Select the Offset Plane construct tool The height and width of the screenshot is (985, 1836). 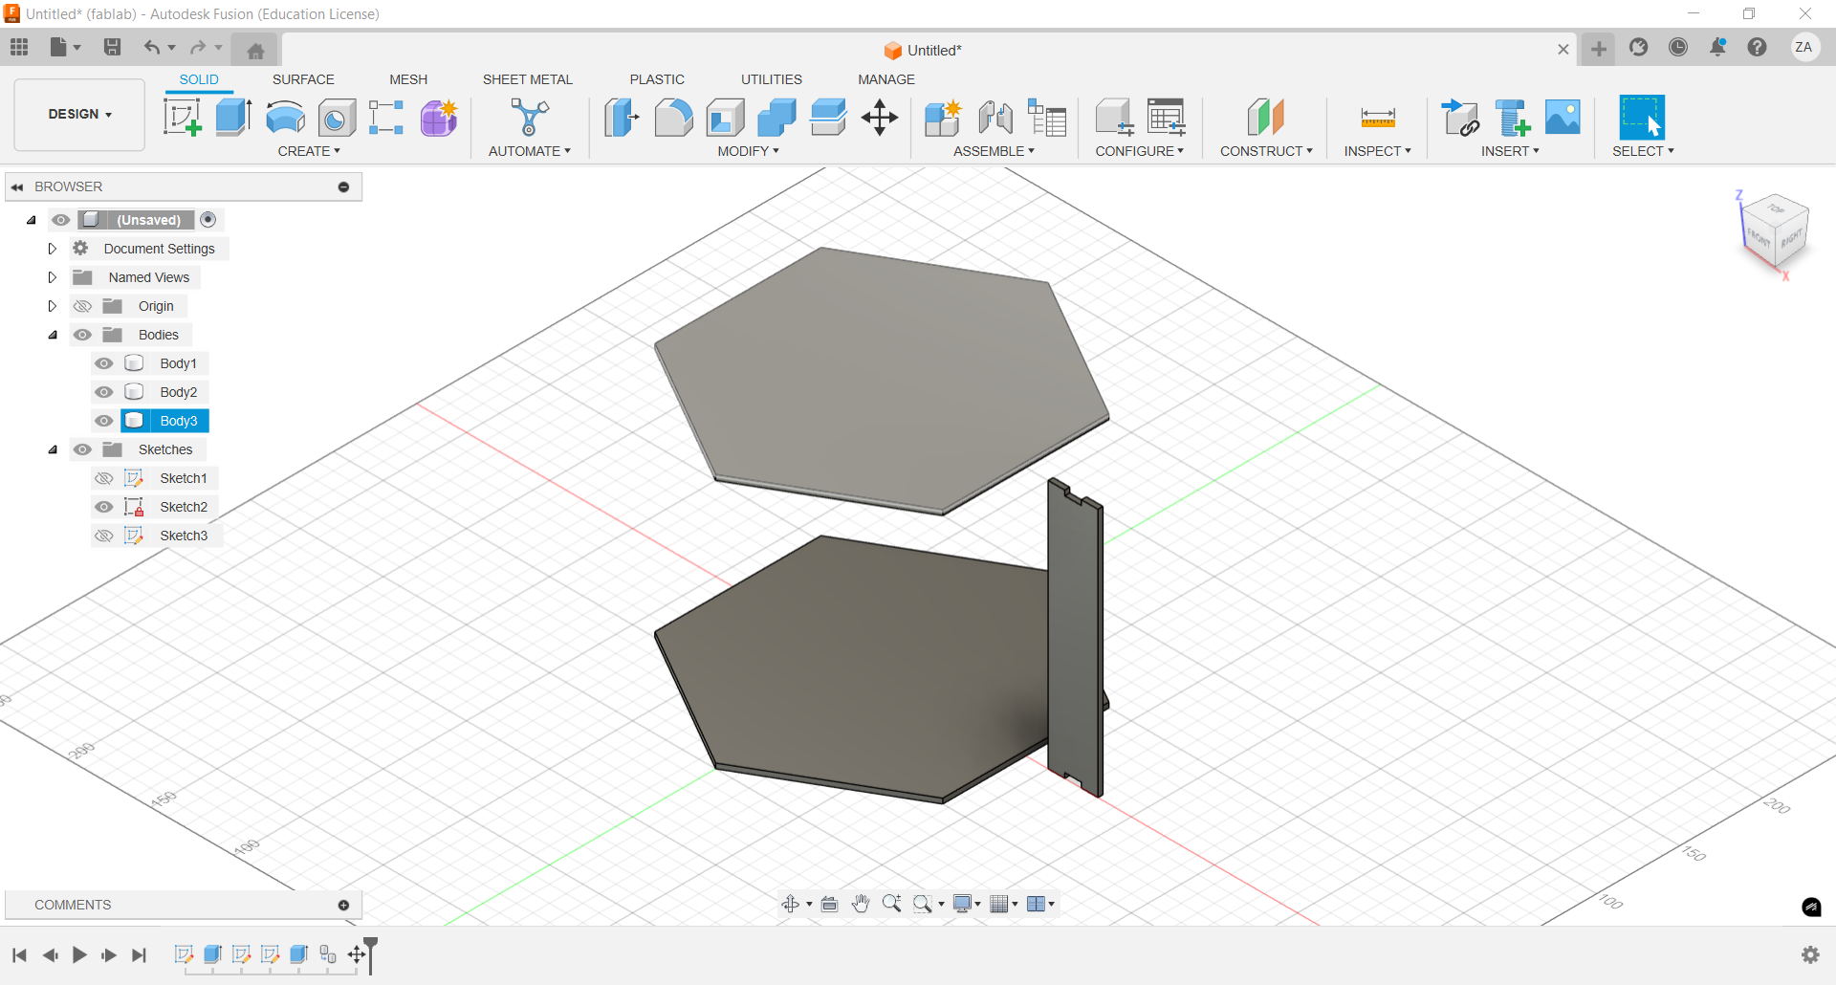[x=1265, y=118]
